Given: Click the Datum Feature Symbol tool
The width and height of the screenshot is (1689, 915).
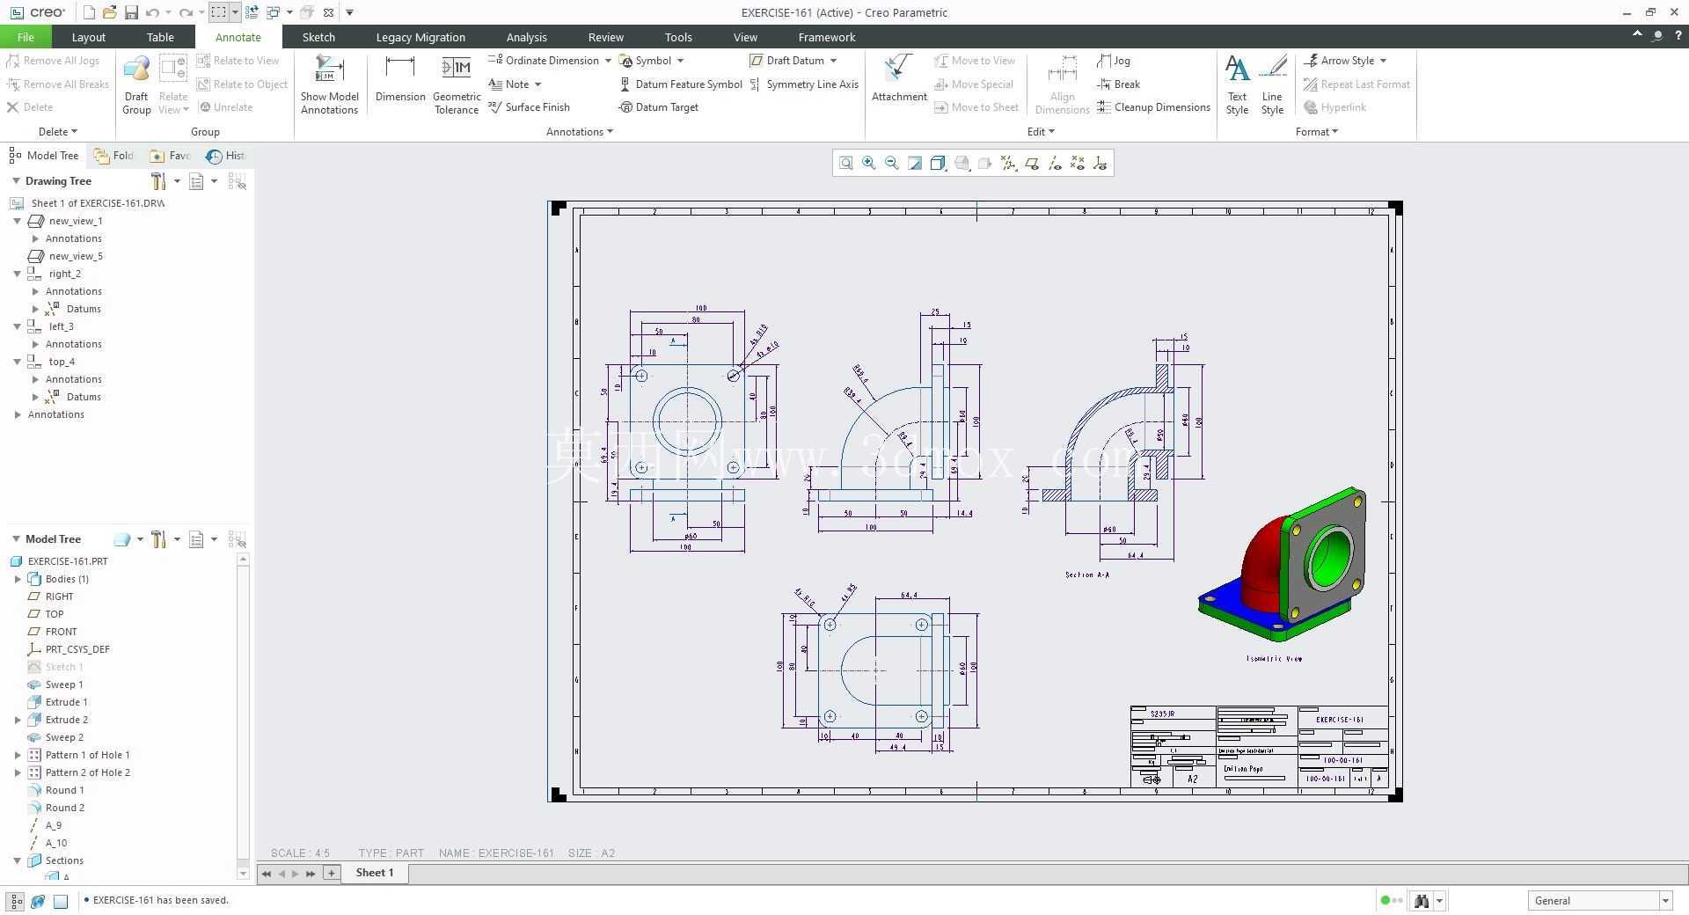Looking at the screenshot, I should pos(680,84).
